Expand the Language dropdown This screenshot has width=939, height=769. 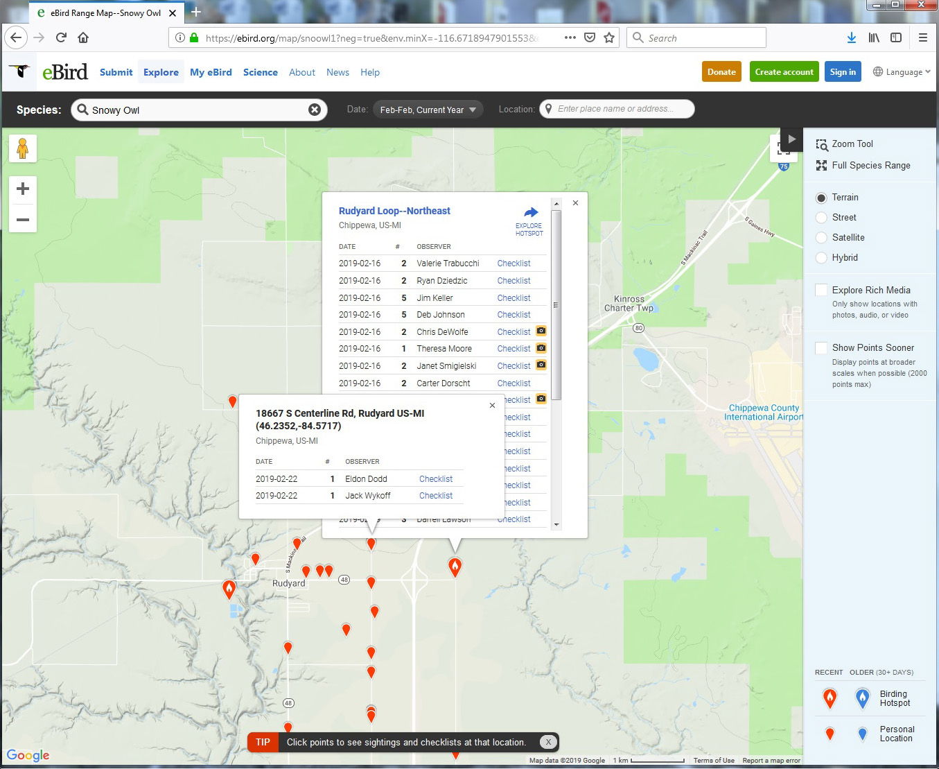902,72
